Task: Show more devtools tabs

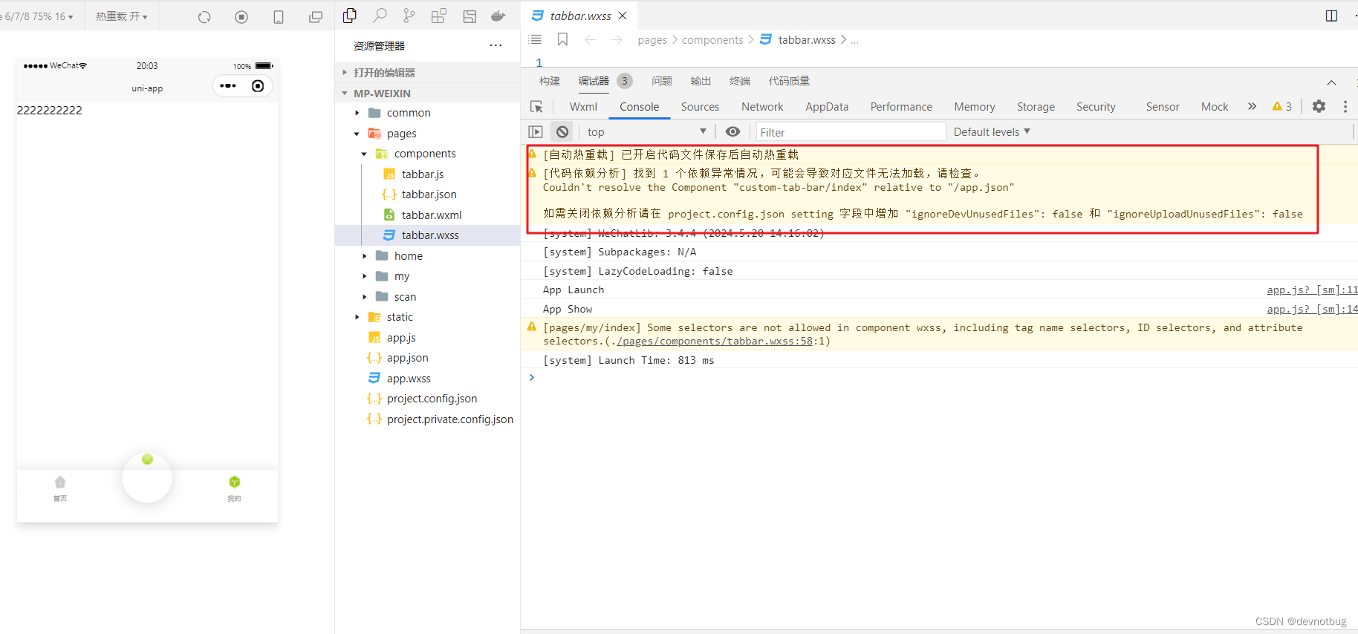Action: (1252, 106)
